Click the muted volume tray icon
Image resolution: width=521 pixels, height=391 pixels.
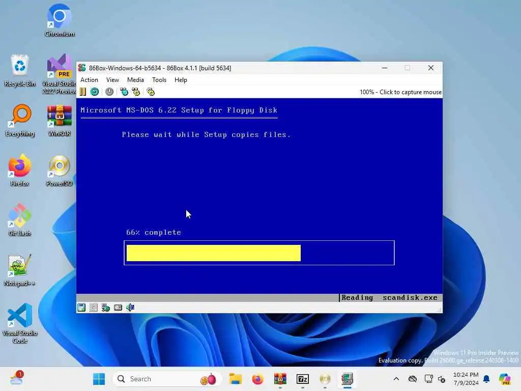[x=442, y=379]
